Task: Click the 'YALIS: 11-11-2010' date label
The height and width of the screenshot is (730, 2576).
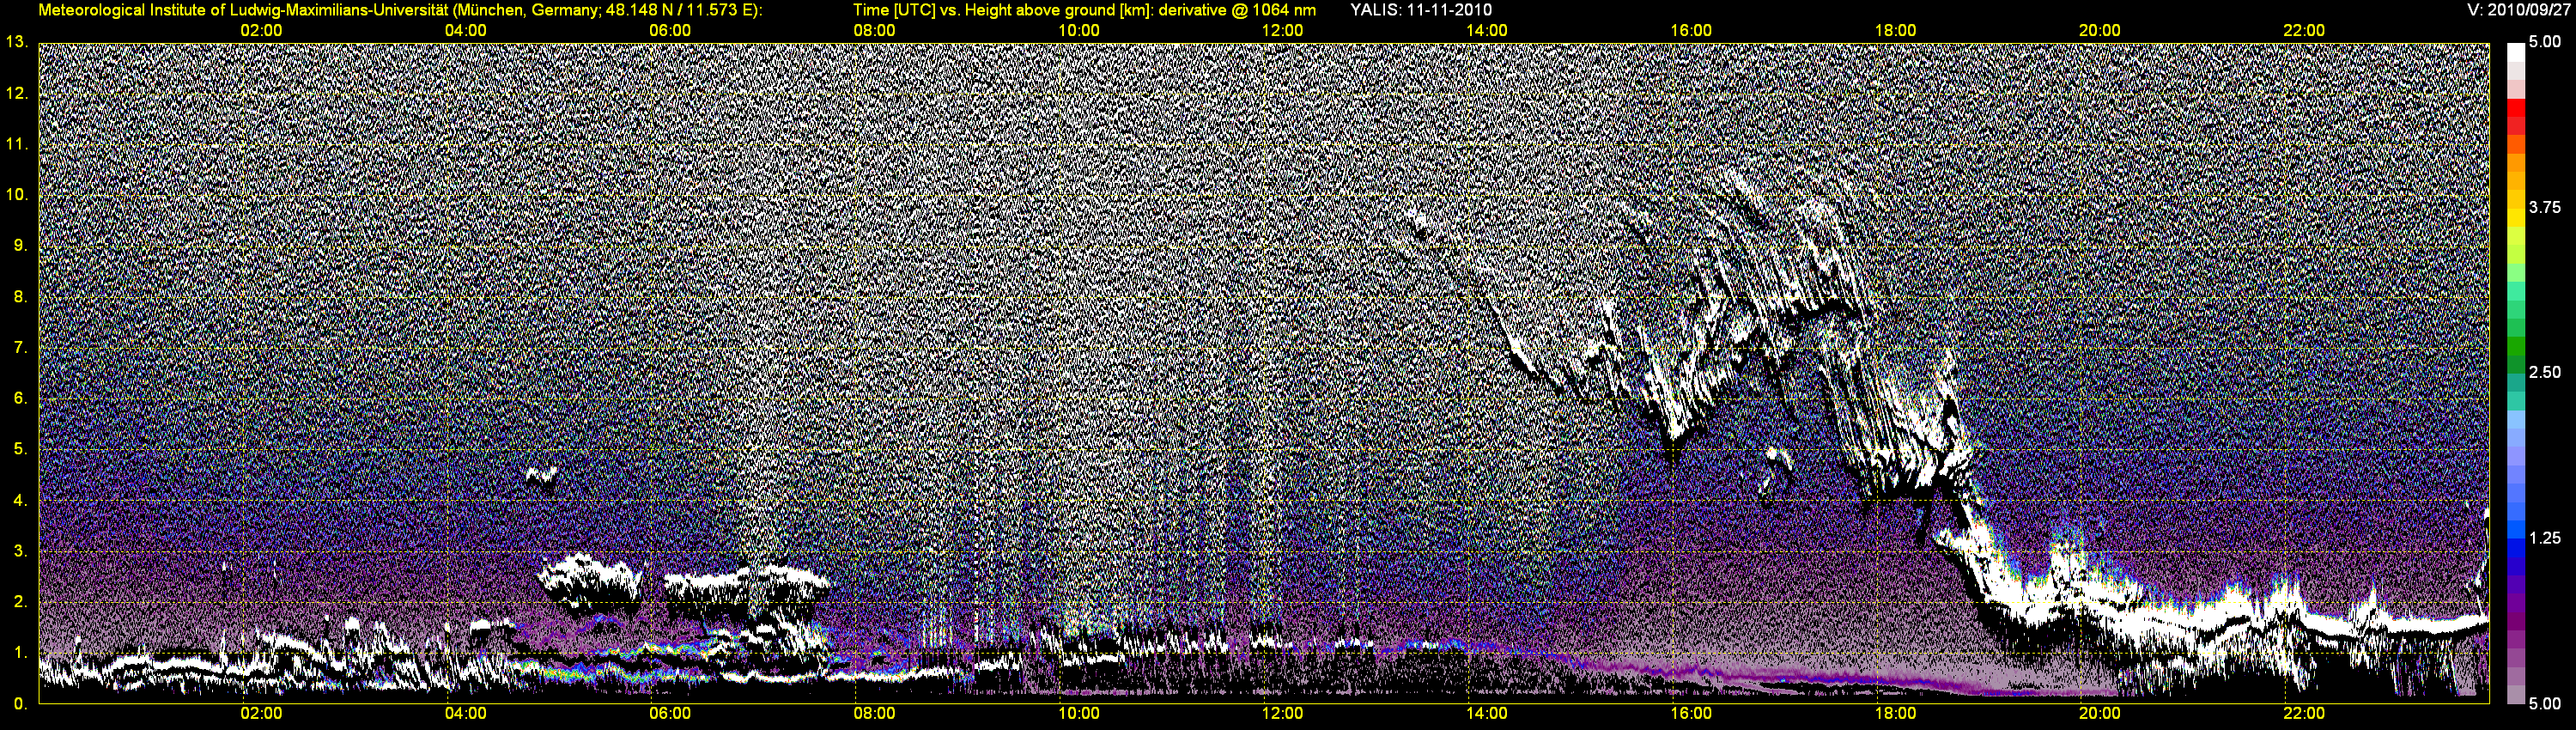Action: point(1421,10)
